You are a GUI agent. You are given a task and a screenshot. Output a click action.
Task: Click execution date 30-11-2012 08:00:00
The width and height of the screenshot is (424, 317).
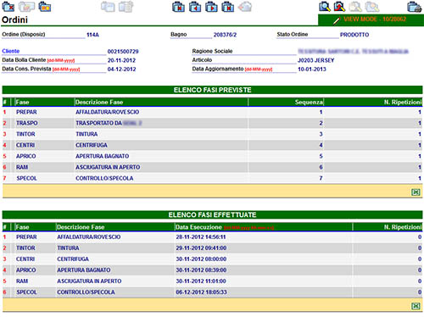[x=201, y=259]
